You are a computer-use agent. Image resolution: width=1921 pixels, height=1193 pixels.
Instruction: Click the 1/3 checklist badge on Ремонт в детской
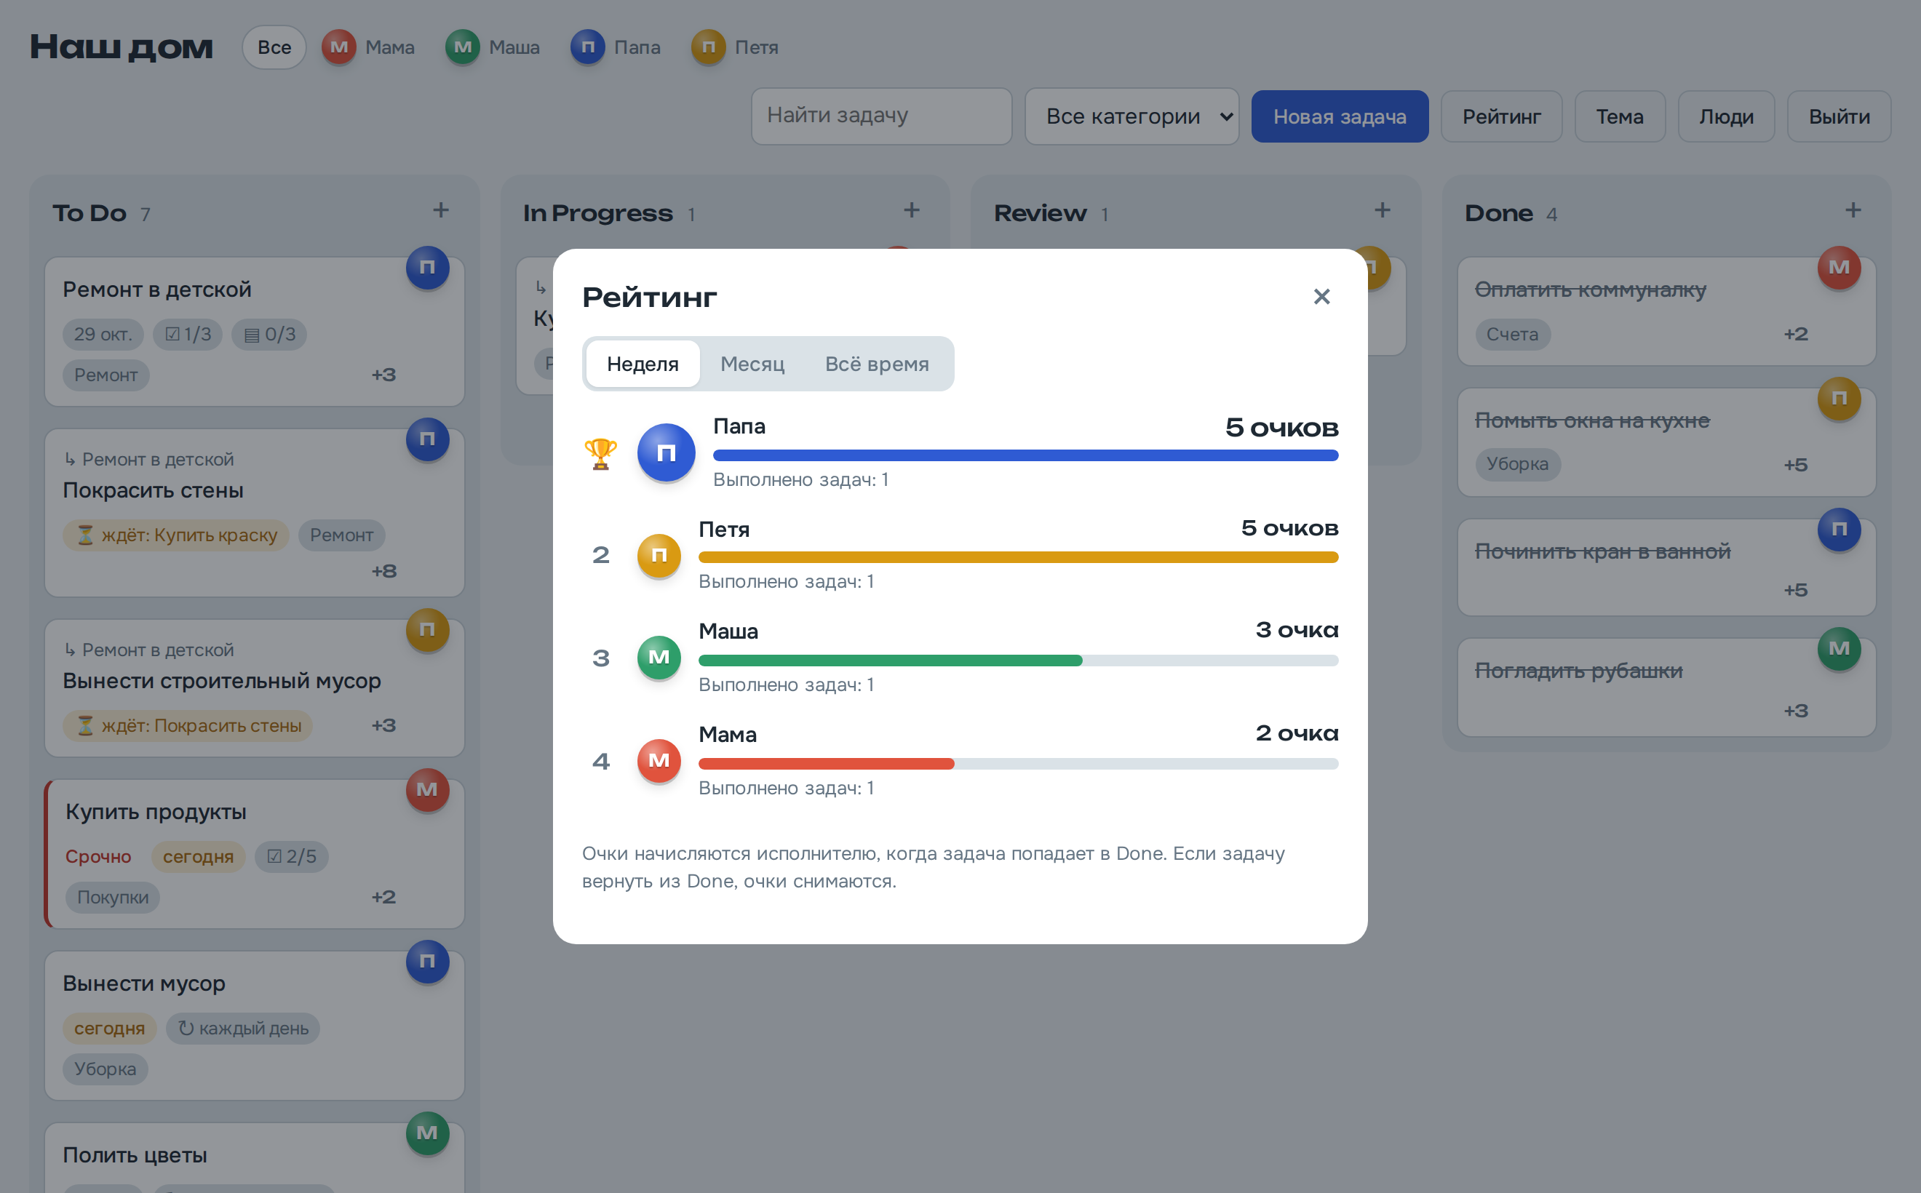coord(188,335)
